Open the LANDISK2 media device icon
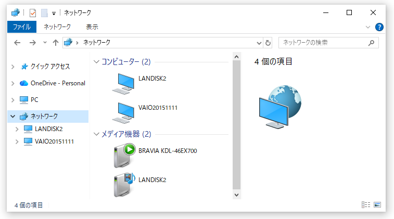 coord(124,183)
